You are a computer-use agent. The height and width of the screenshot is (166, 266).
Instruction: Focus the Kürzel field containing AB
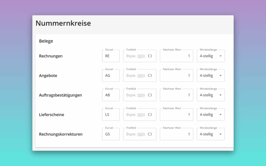(111, 95)
